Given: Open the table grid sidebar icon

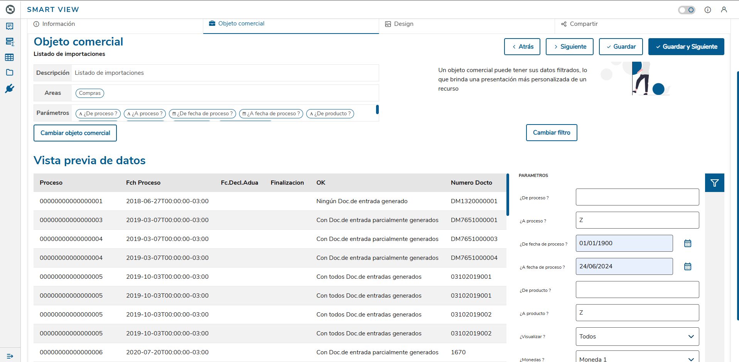Looking at the screenshot, I should click(10, 57).
